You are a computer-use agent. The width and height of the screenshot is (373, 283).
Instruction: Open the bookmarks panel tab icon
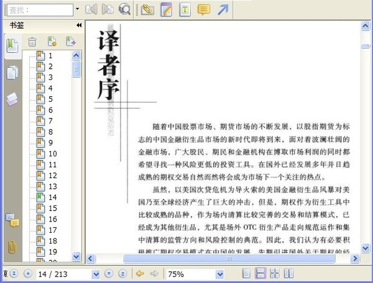12,45
